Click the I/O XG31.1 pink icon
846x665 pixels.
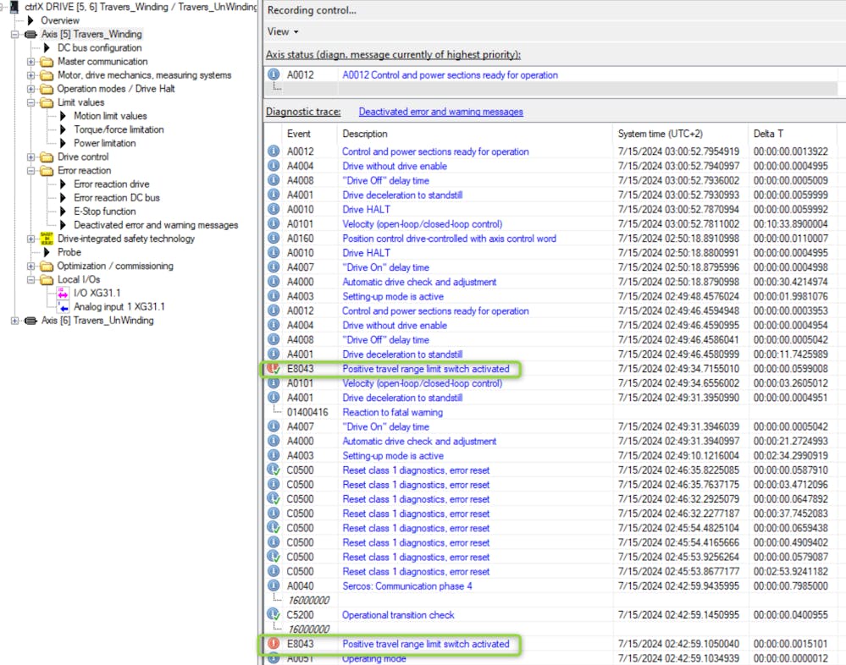(63, 293)
